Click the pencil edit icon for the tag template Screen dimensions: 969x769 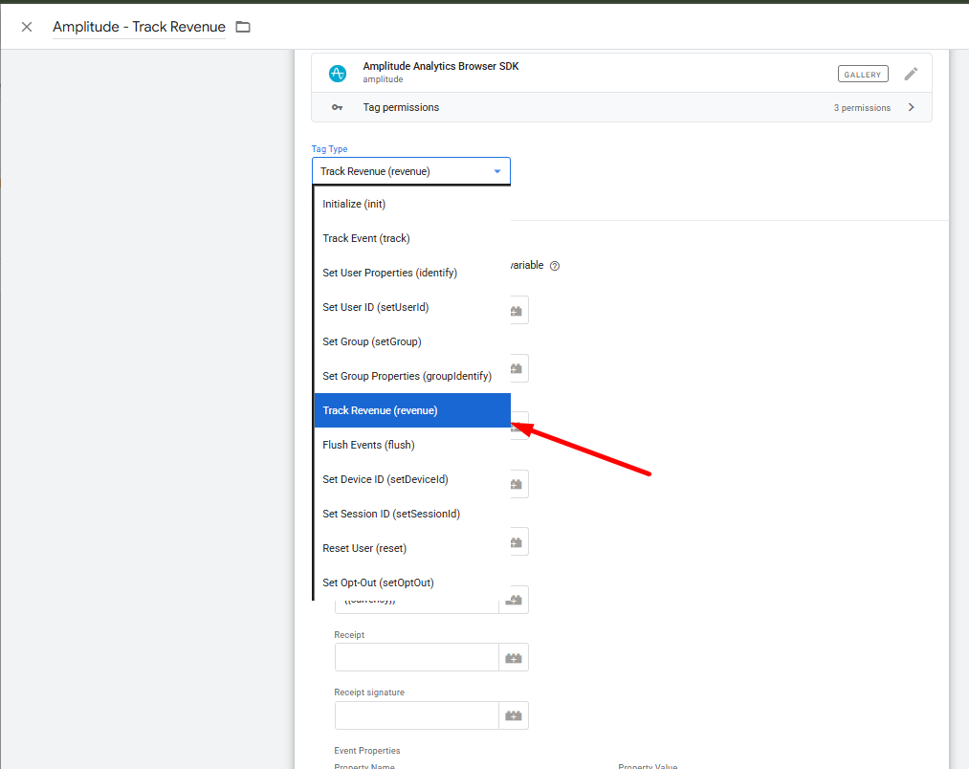click(911, 74)
